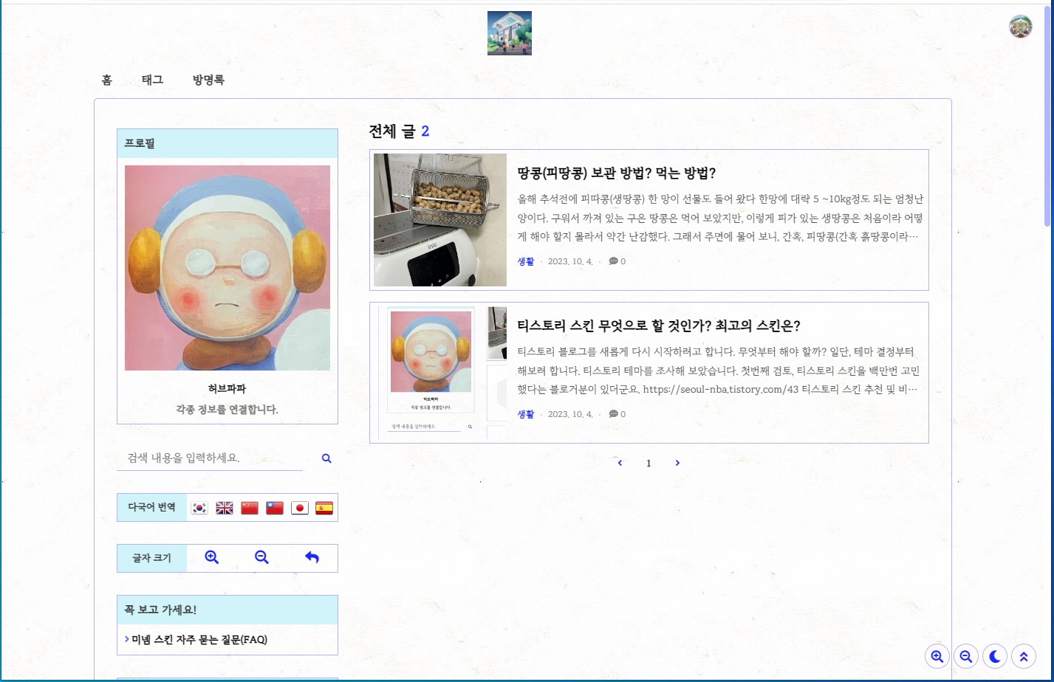1054x682 pixels.
Task: Open the 미넴 스킨 자주 묻는 질문(FAQ) link
Action: point(199,639)
